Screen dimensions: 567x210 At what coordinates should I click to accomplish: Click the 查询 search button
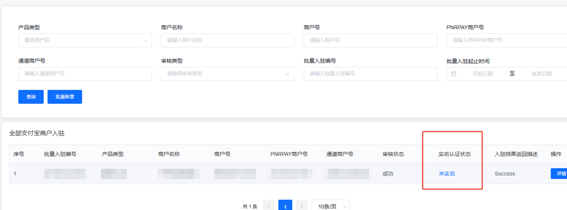tap(31, 97)
